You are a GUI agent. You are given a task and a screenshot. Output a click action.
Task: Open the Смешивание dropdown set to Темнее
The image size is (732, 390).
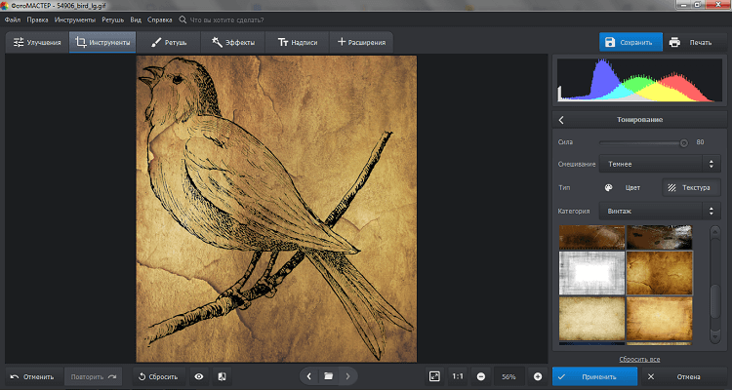pyautogui.click(x=659, y=165)
